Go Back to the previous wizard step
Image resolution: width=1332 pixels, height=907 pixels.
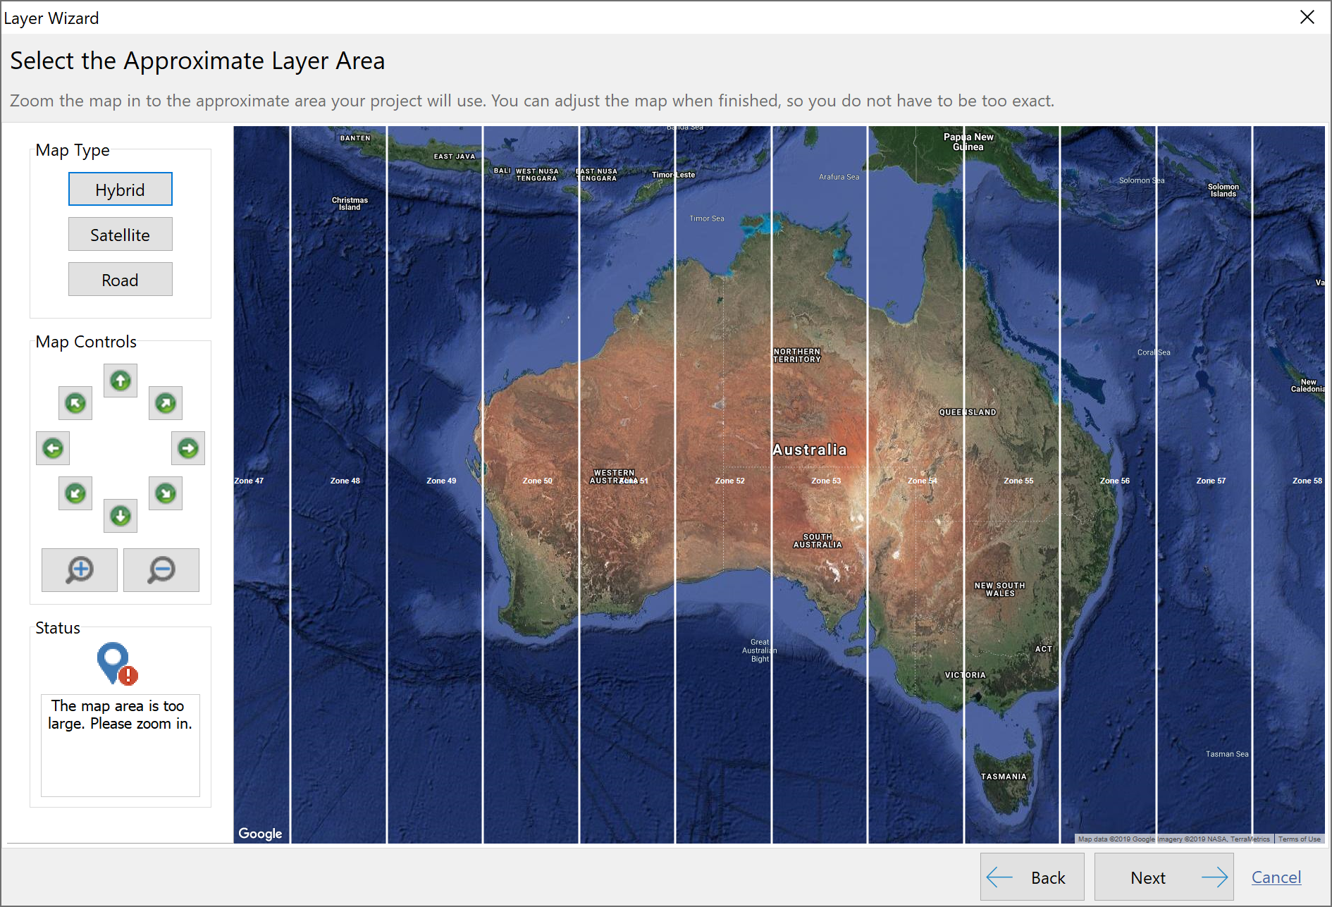[1032, 877]
